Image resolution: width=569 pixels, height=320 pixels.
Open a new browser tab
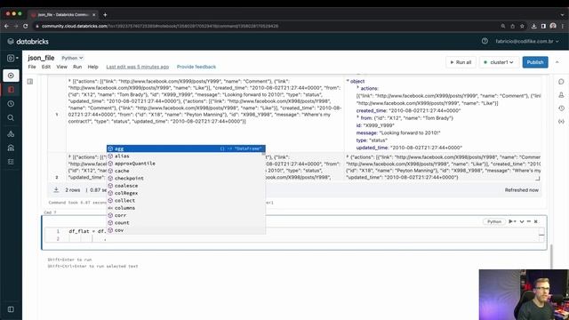(x=105, y=14)
